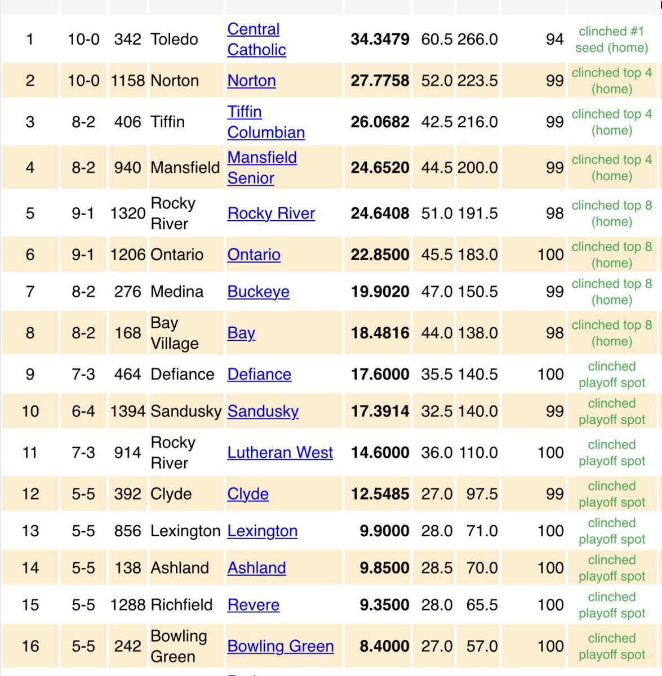Open the Buckeye team page
This screenshot has width=662, height=676.
257,292
